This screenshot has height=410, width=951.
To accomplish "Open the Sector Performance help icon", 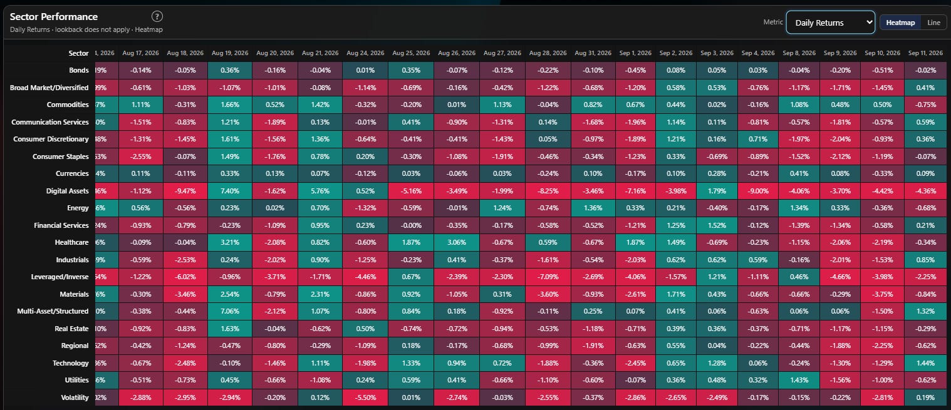I will pos(157,16).
